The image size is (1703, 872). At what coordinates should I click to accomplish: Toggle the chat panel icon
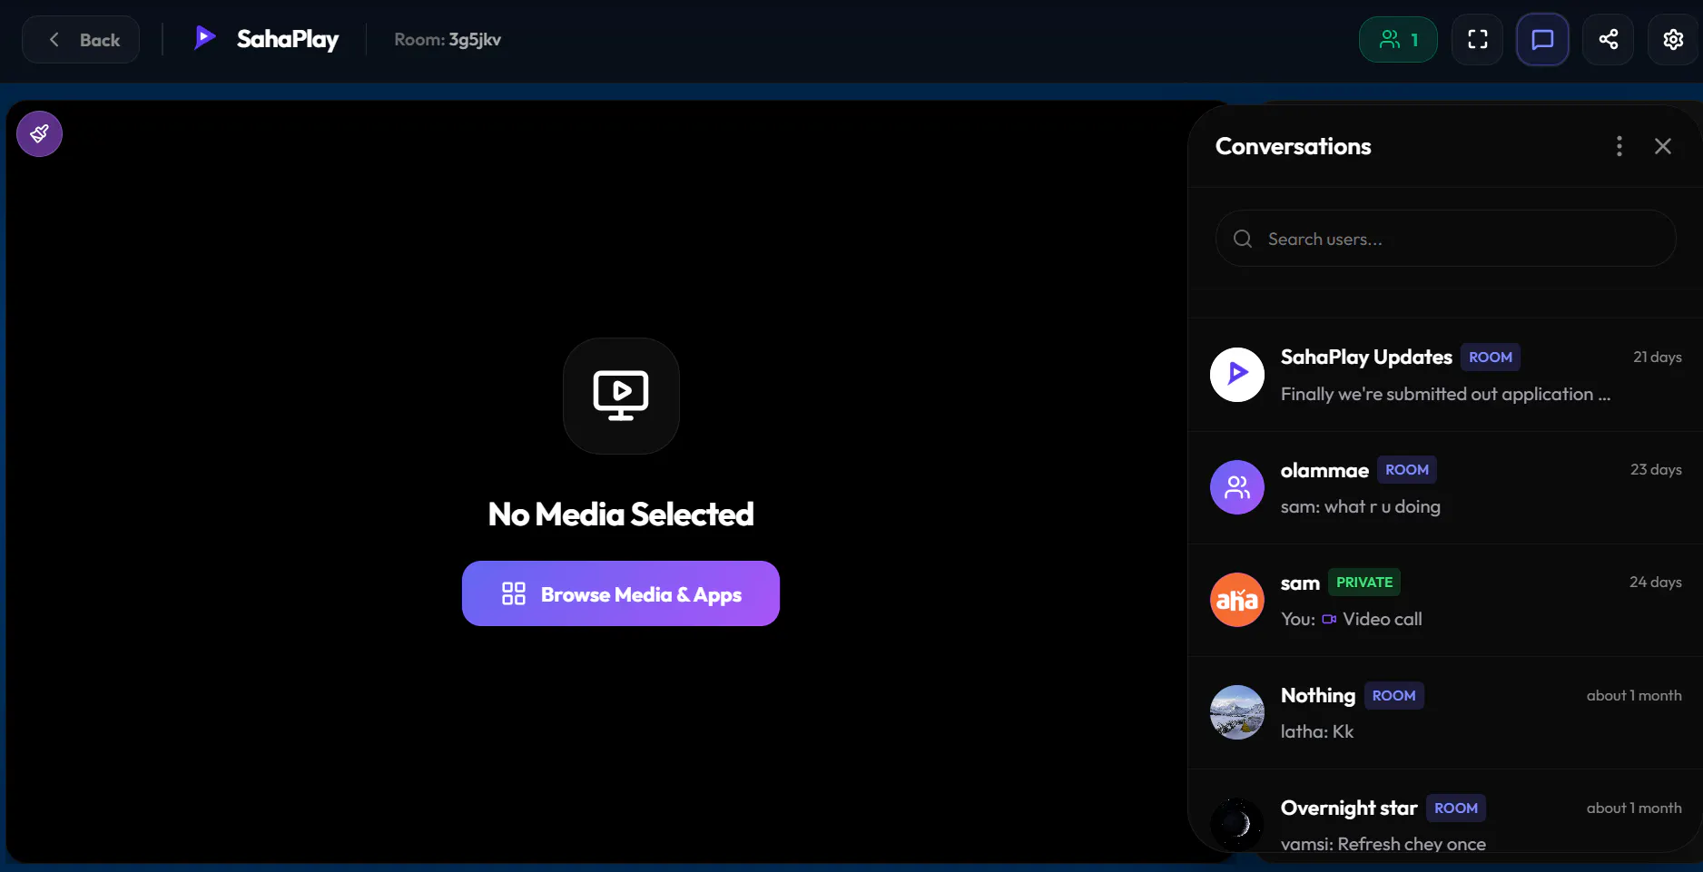[1542, 40]
